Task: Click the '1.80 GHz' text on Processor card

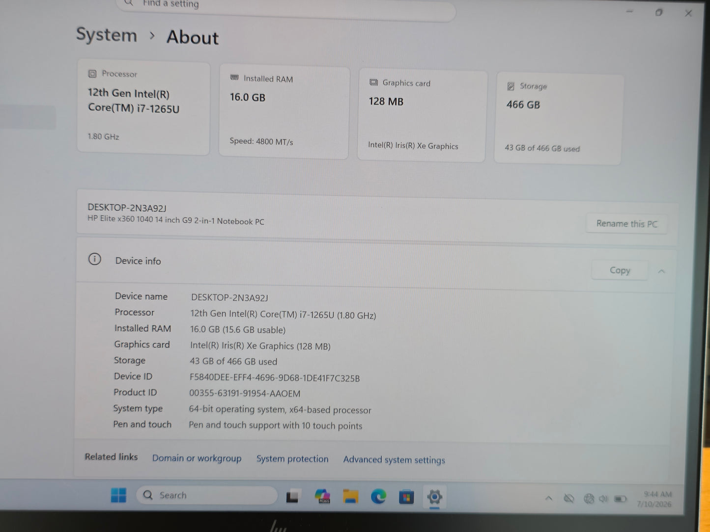Action: click(x=103, y=136)
